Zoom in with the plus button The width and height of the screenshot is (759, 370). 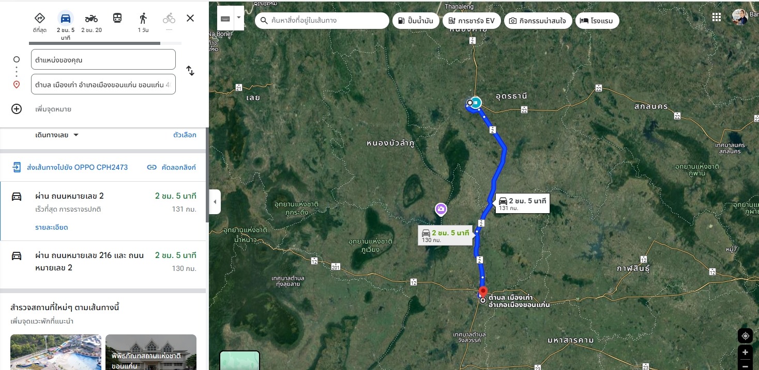coord(745,352)
